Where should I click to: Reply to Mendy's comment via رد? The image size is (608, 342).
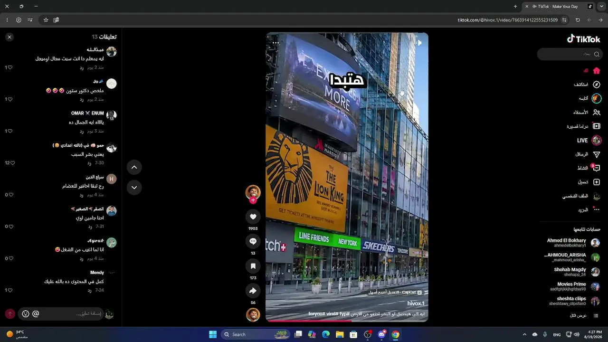89,290
